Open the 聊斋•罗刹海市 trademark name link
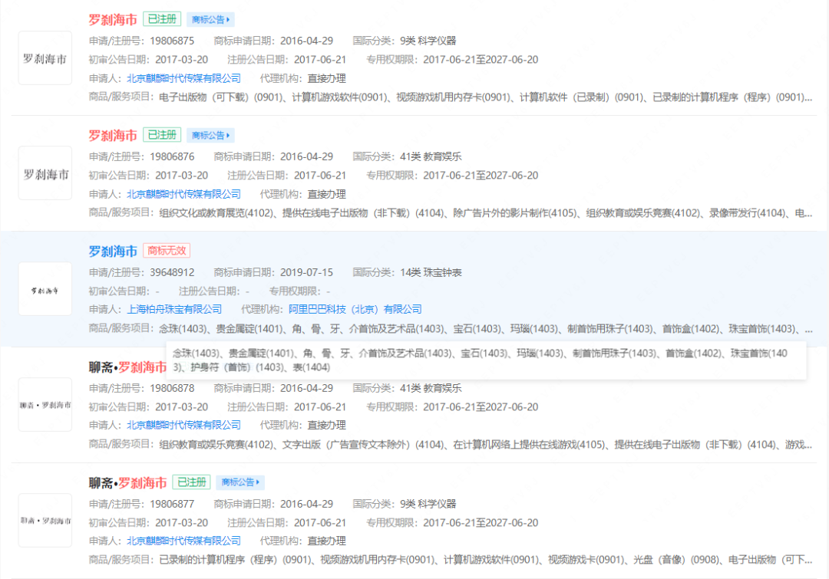Screen dimensions: 829x579 (127, 367)
